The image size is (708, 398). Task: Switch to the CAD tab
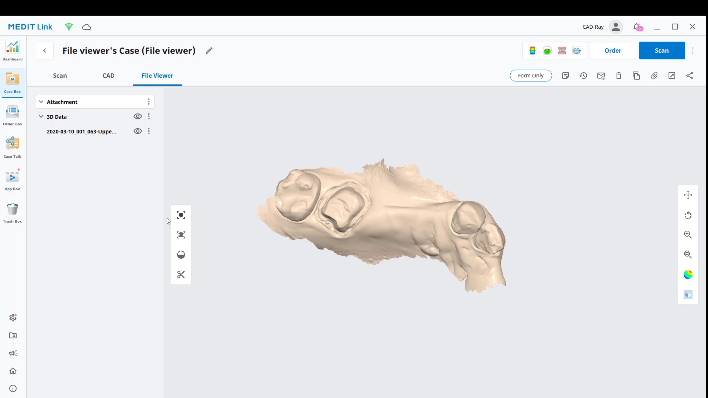coord(108,76)
